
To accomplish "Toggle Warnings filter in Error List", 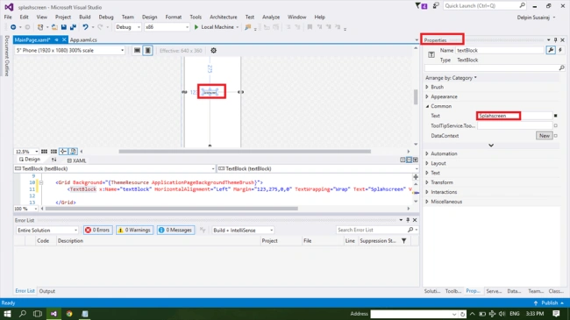I will tap(134, 230).
